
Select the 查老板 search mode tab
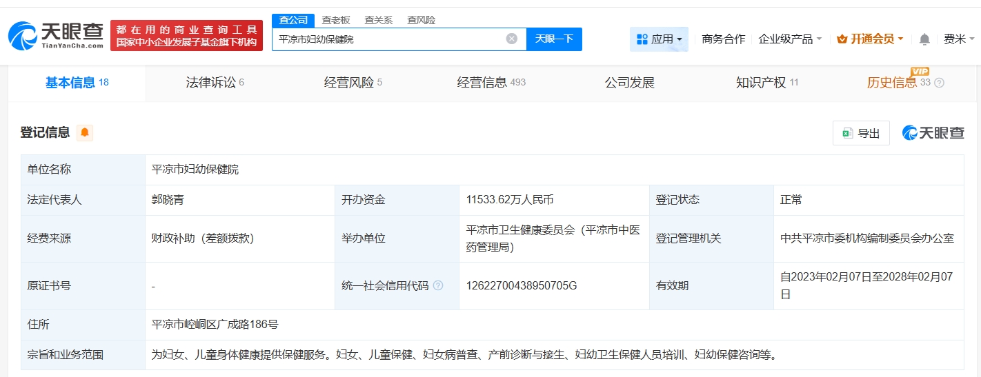(336, 20)
